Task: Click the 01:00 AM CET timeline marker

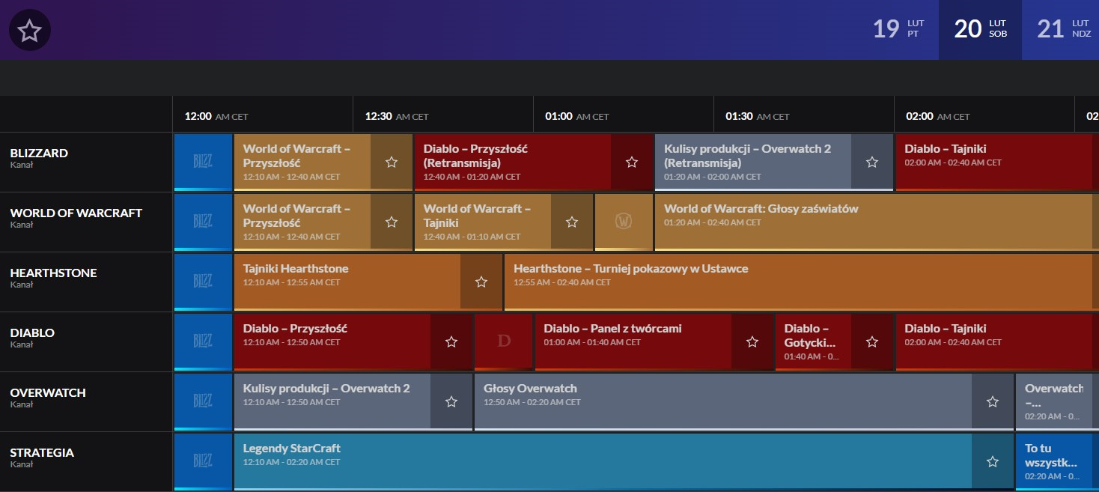Action: tap(576, 117)
